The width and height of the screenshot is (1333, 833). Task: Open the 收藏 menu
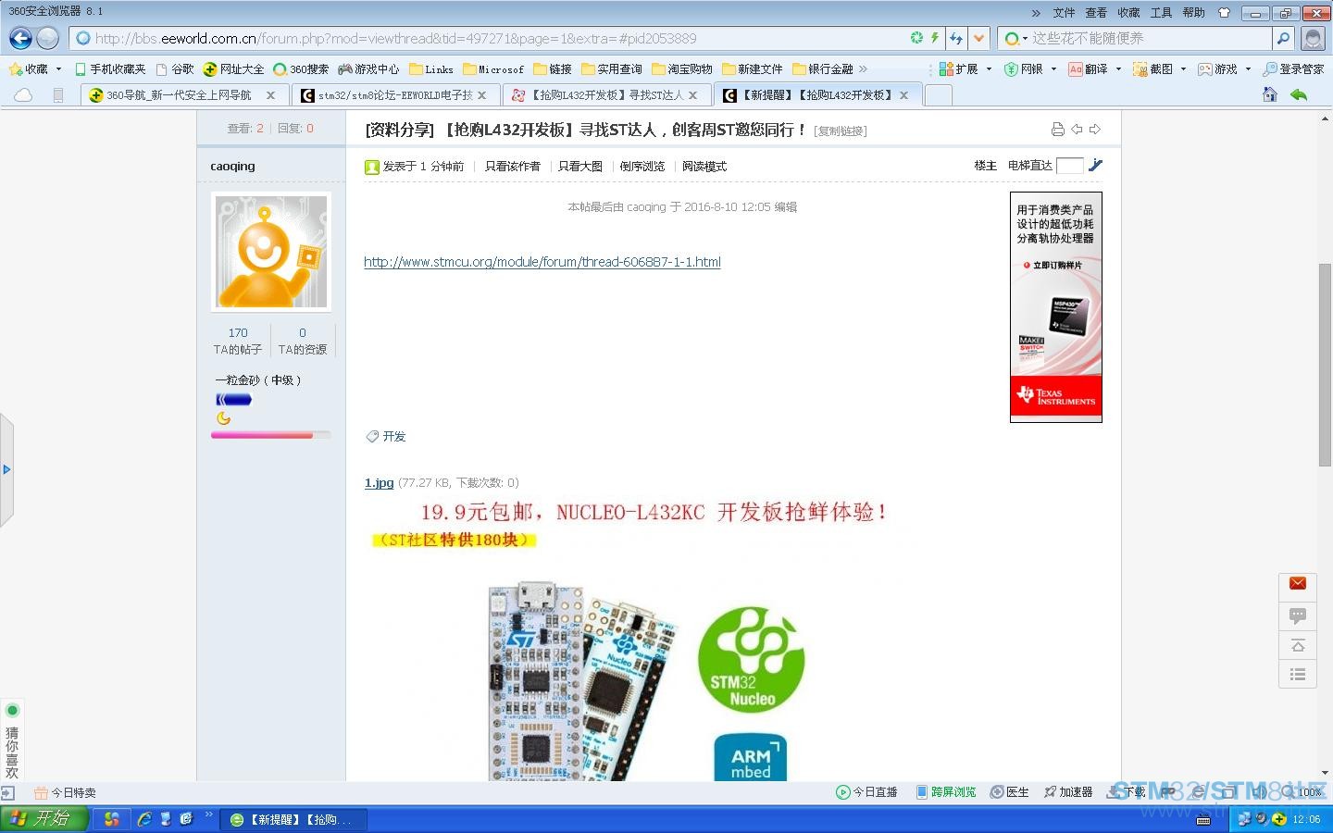pos(1128,13)
